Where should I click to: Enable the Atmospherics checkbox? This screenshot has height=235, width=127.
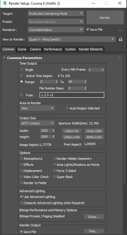pos(21,158)
